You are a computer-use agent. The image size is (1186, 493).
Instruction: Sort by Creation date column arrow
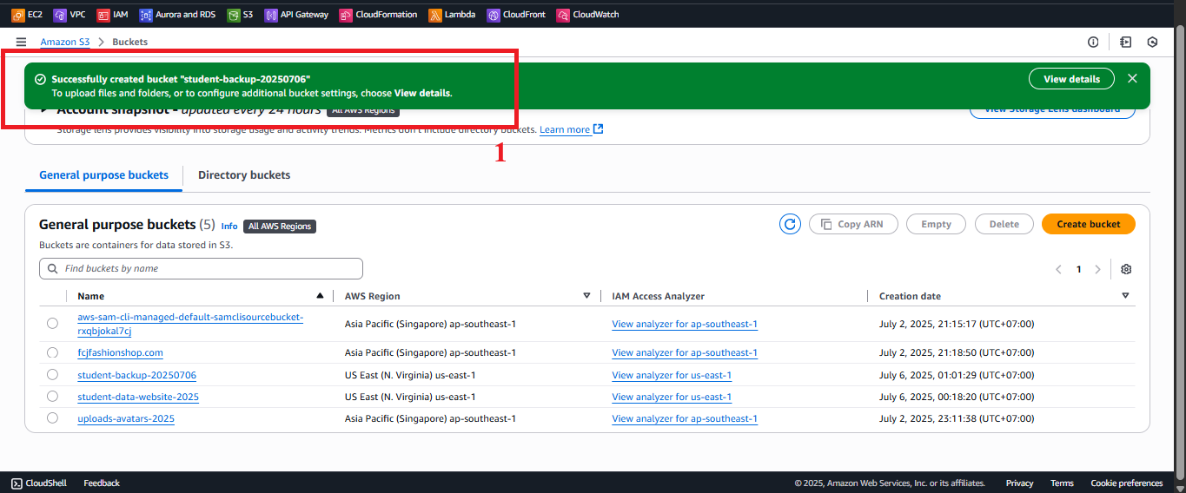coord(1125,296)
